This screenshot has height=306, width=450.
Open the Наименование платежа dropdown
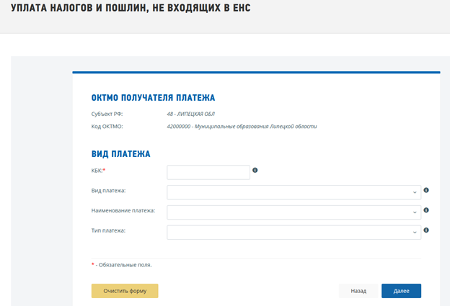[x=294, y=212]
